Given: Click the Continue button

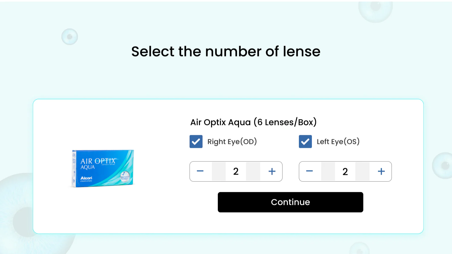Looking at the screenshot, I should coord(290,202).
